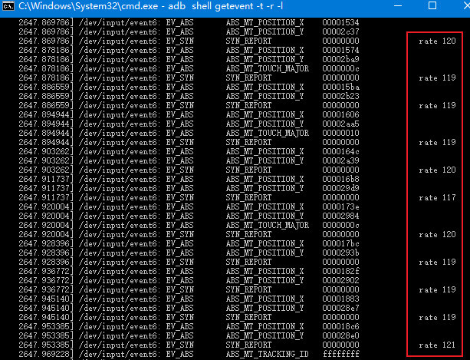Click the hex value 000018c6

[x=341, y=326]
